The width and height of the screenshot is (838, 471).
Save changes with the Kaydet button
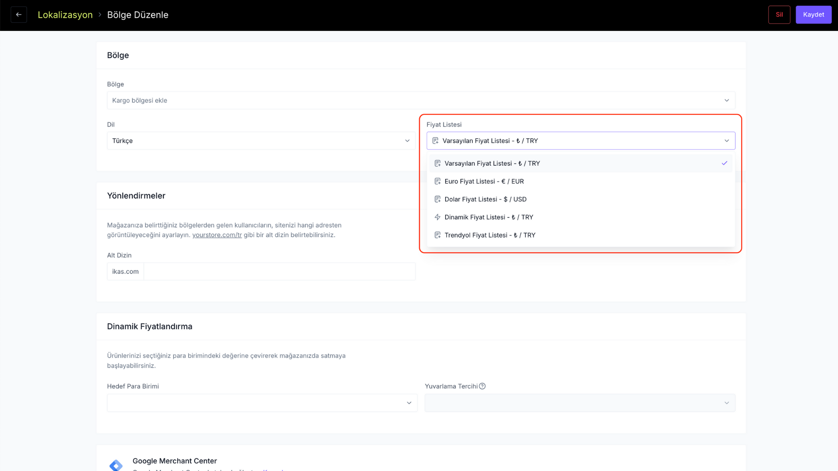coord(814,14)
